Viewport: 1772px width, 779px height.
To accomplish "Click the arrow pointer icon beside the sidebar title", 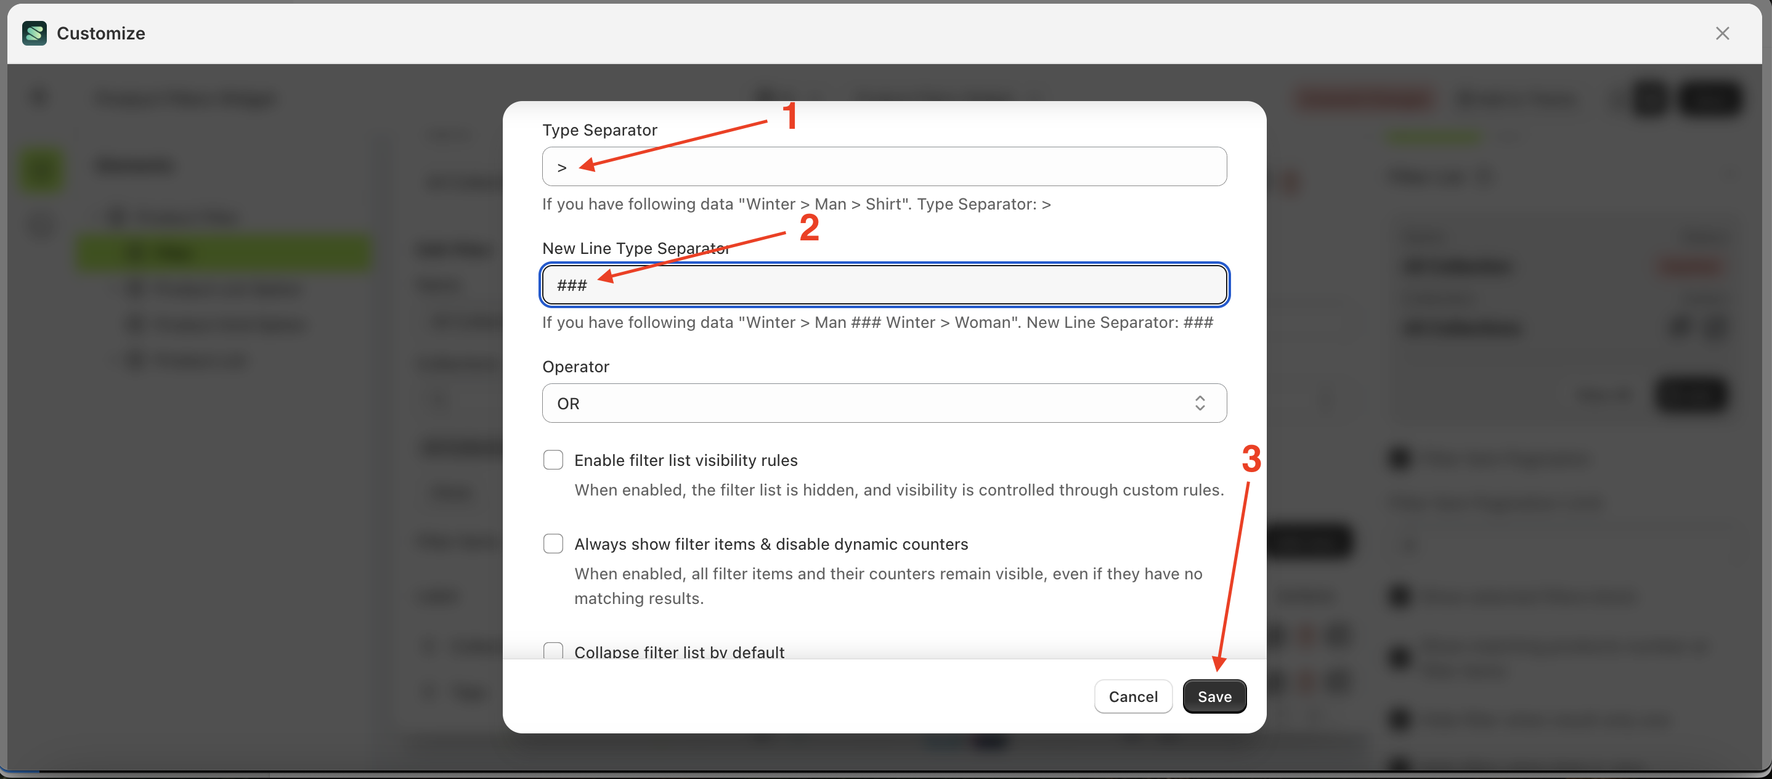I will [x=39, y=98].
